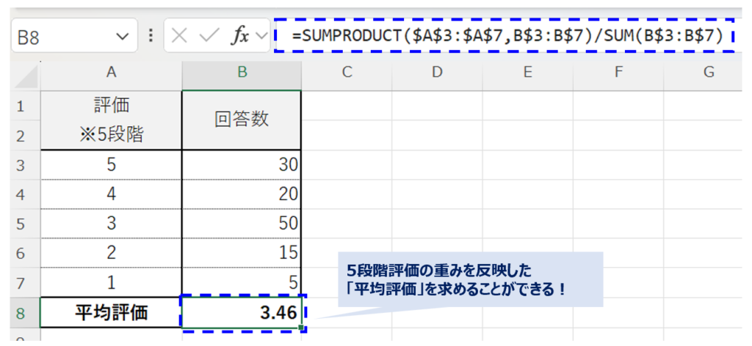Click rating cell containing 2
The width and height of the screenshot is (752, 346).
(x=112, y=253)
